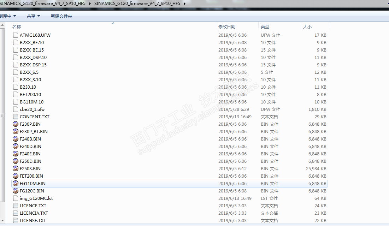Select the file name LICENCIA.TXT
The image size is (389, 226).
(x=34, y=213)
